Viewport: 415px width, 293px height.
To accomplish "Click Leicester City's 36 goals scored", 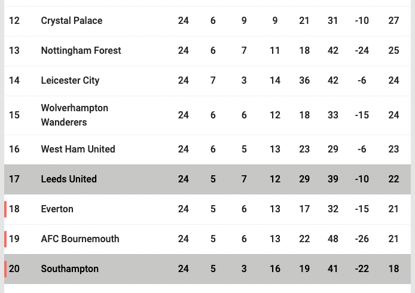I will (x=304, y=81).
